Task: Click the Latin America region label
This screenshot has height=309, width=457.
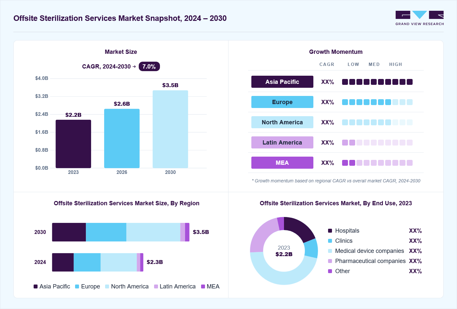Action: (282, 143)
